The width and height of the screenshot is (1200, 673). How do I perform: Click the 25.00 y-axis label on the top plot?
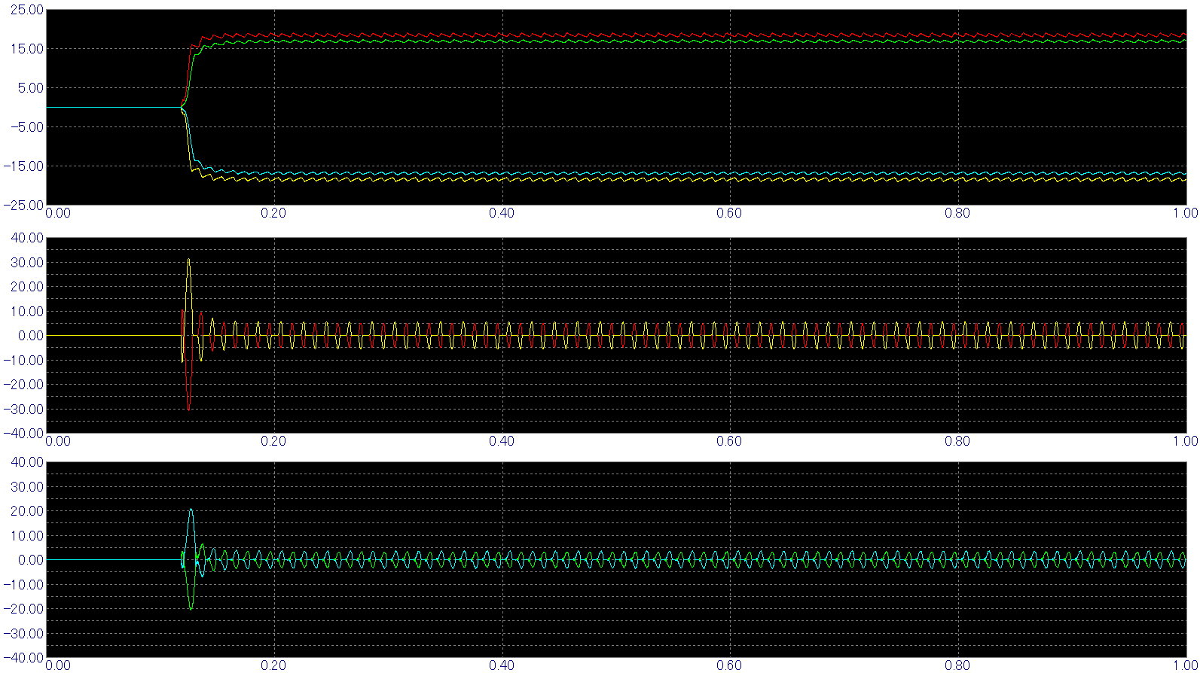coord(28,11)
